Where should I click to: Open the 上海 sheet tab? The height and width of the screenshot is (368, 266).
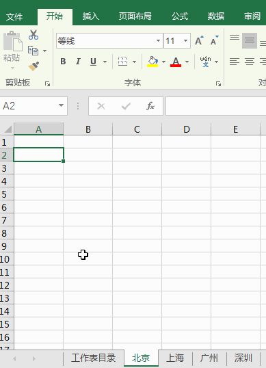pyautogui.click(x=175, y=358)
